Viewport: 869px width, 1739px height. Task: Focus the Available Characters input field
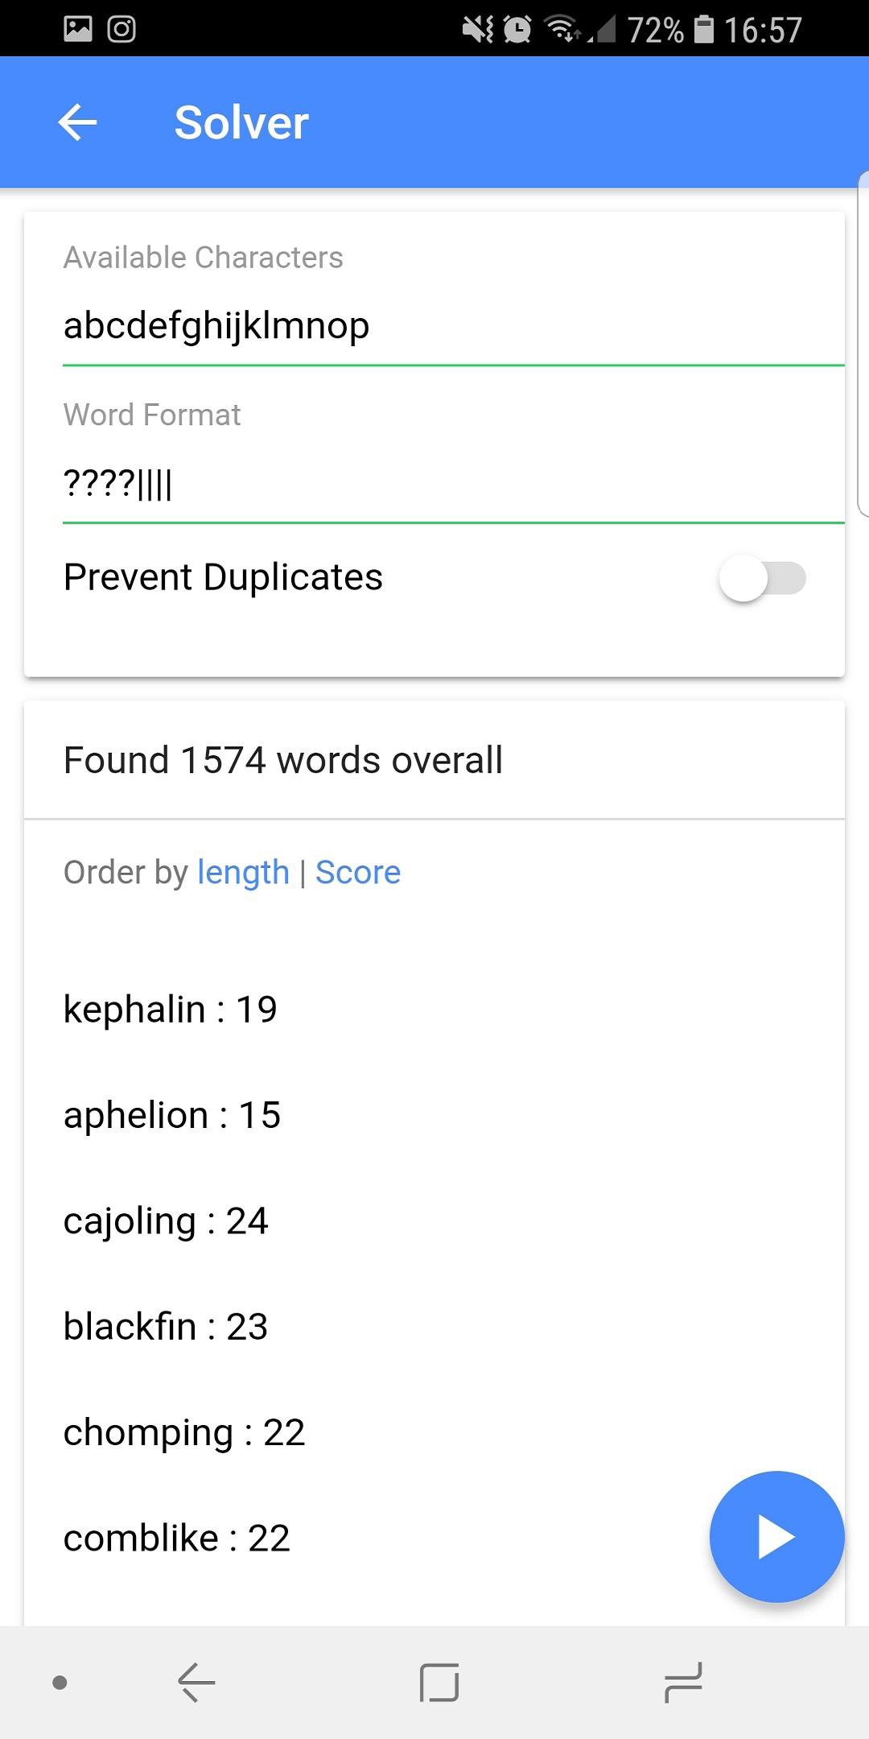pyautogui.click(x=453, y=326)
